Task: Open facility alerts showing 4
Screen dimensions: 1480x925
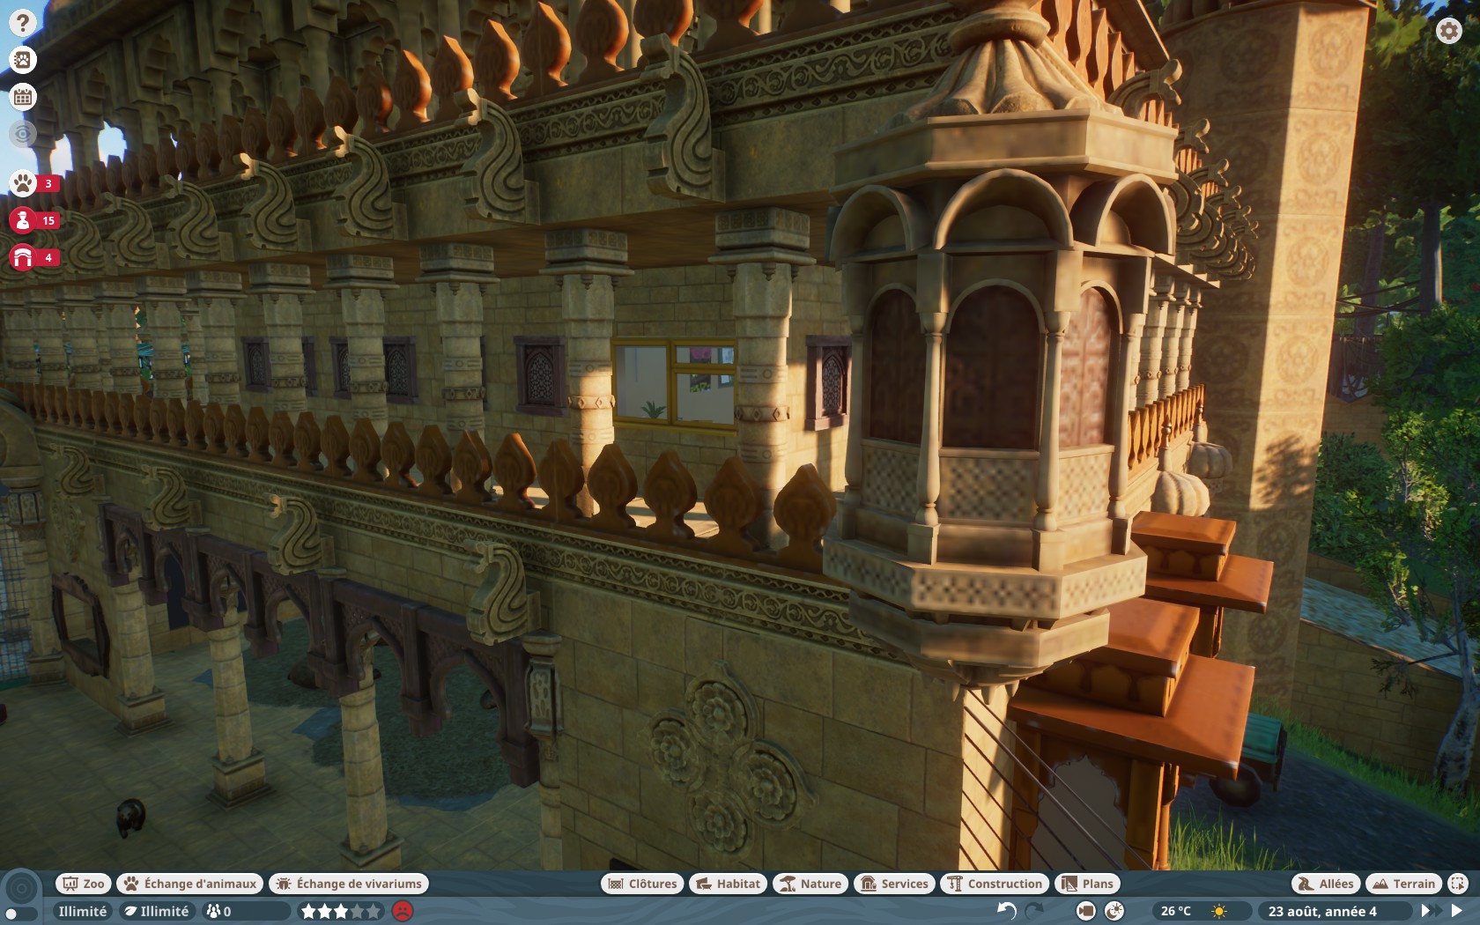Action: pyautogui.click(x=34, y=257)
